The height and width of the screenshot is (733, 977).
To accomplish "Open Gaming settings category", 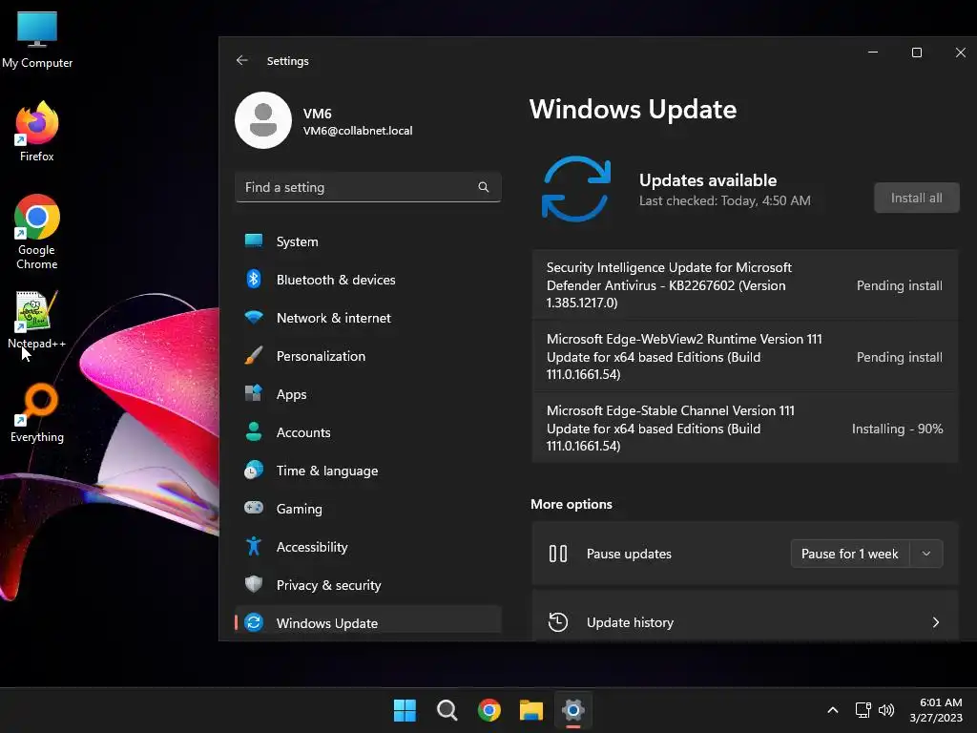I will point(368,508).
